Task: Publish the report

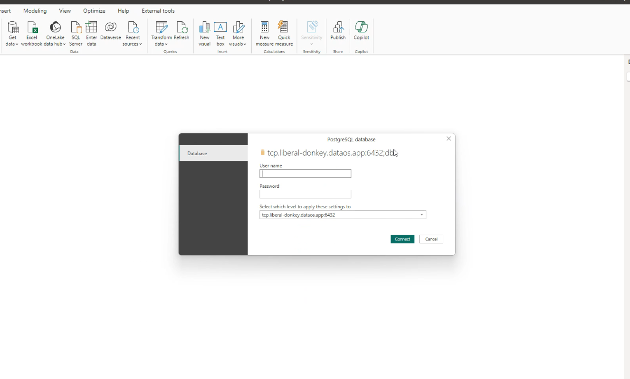Action: pos(338,31)
